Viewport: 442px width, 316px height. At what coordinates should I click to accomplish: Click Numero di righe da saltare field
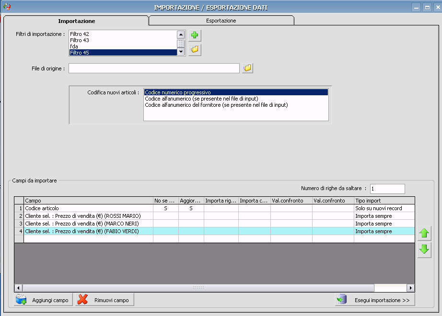click(387, 189)
